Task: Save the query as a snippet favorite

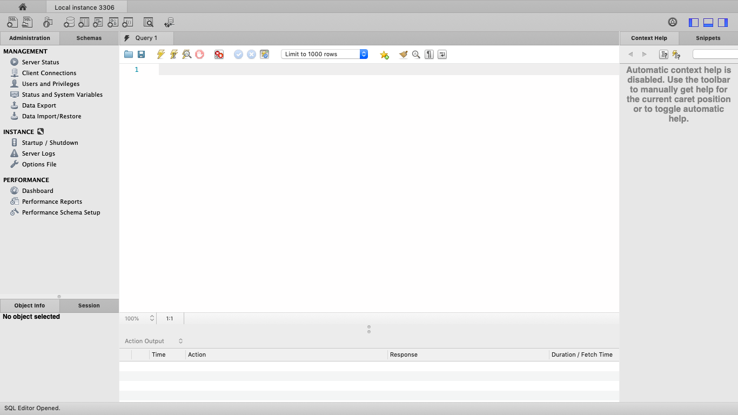Action: pos(384,54)
